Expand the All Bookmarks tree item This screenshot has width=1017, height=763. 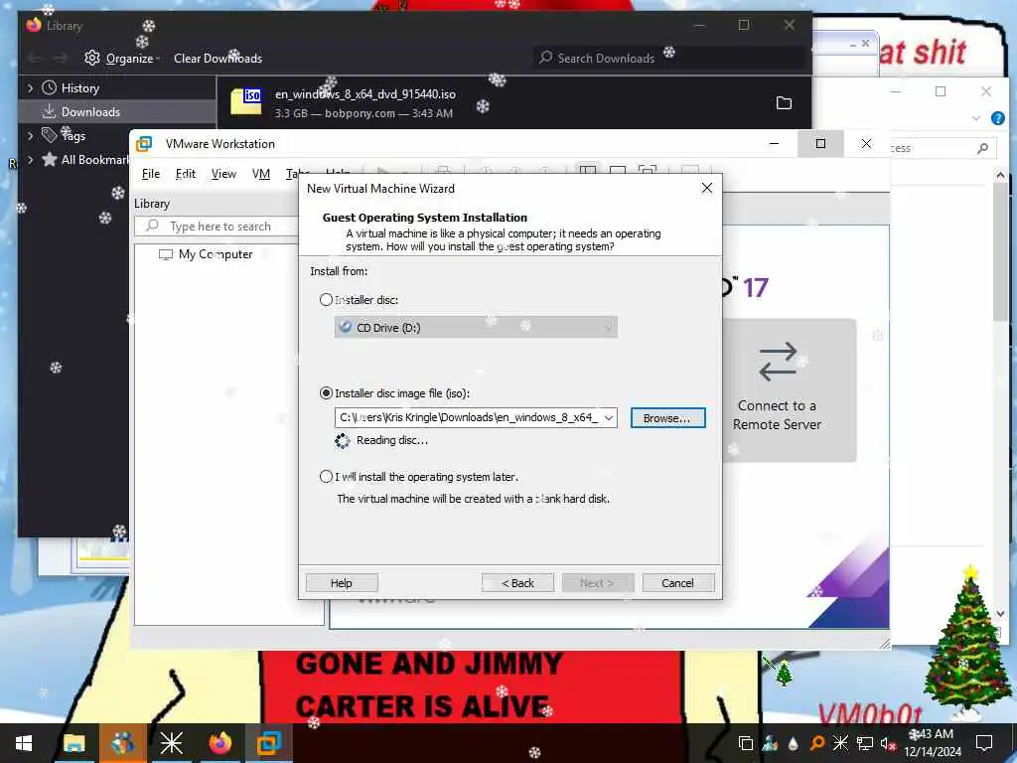(30, 160)
